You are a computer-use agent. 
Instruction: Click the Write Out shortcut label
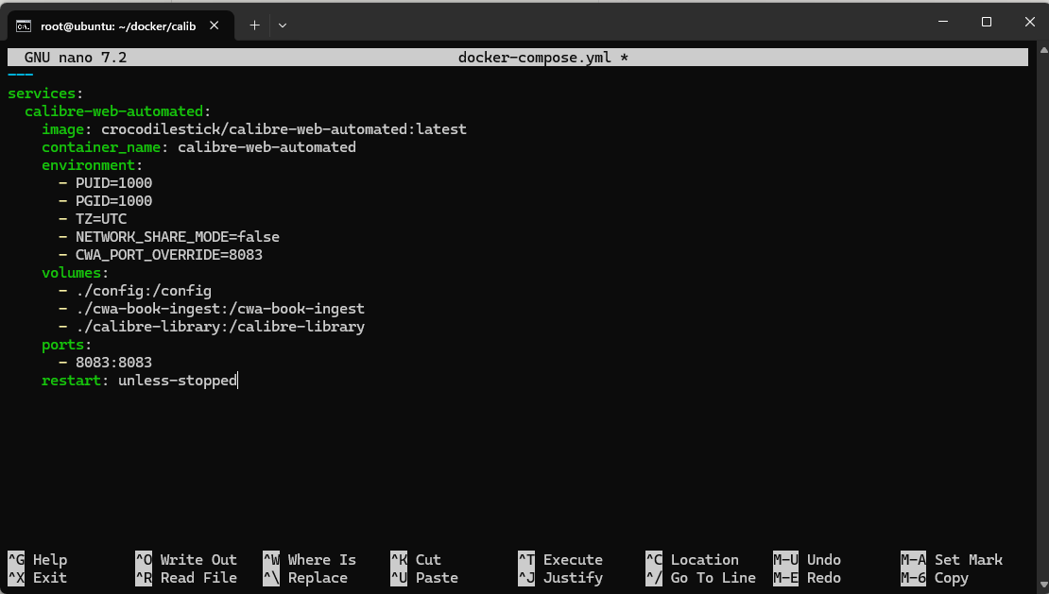click(198, 560)
